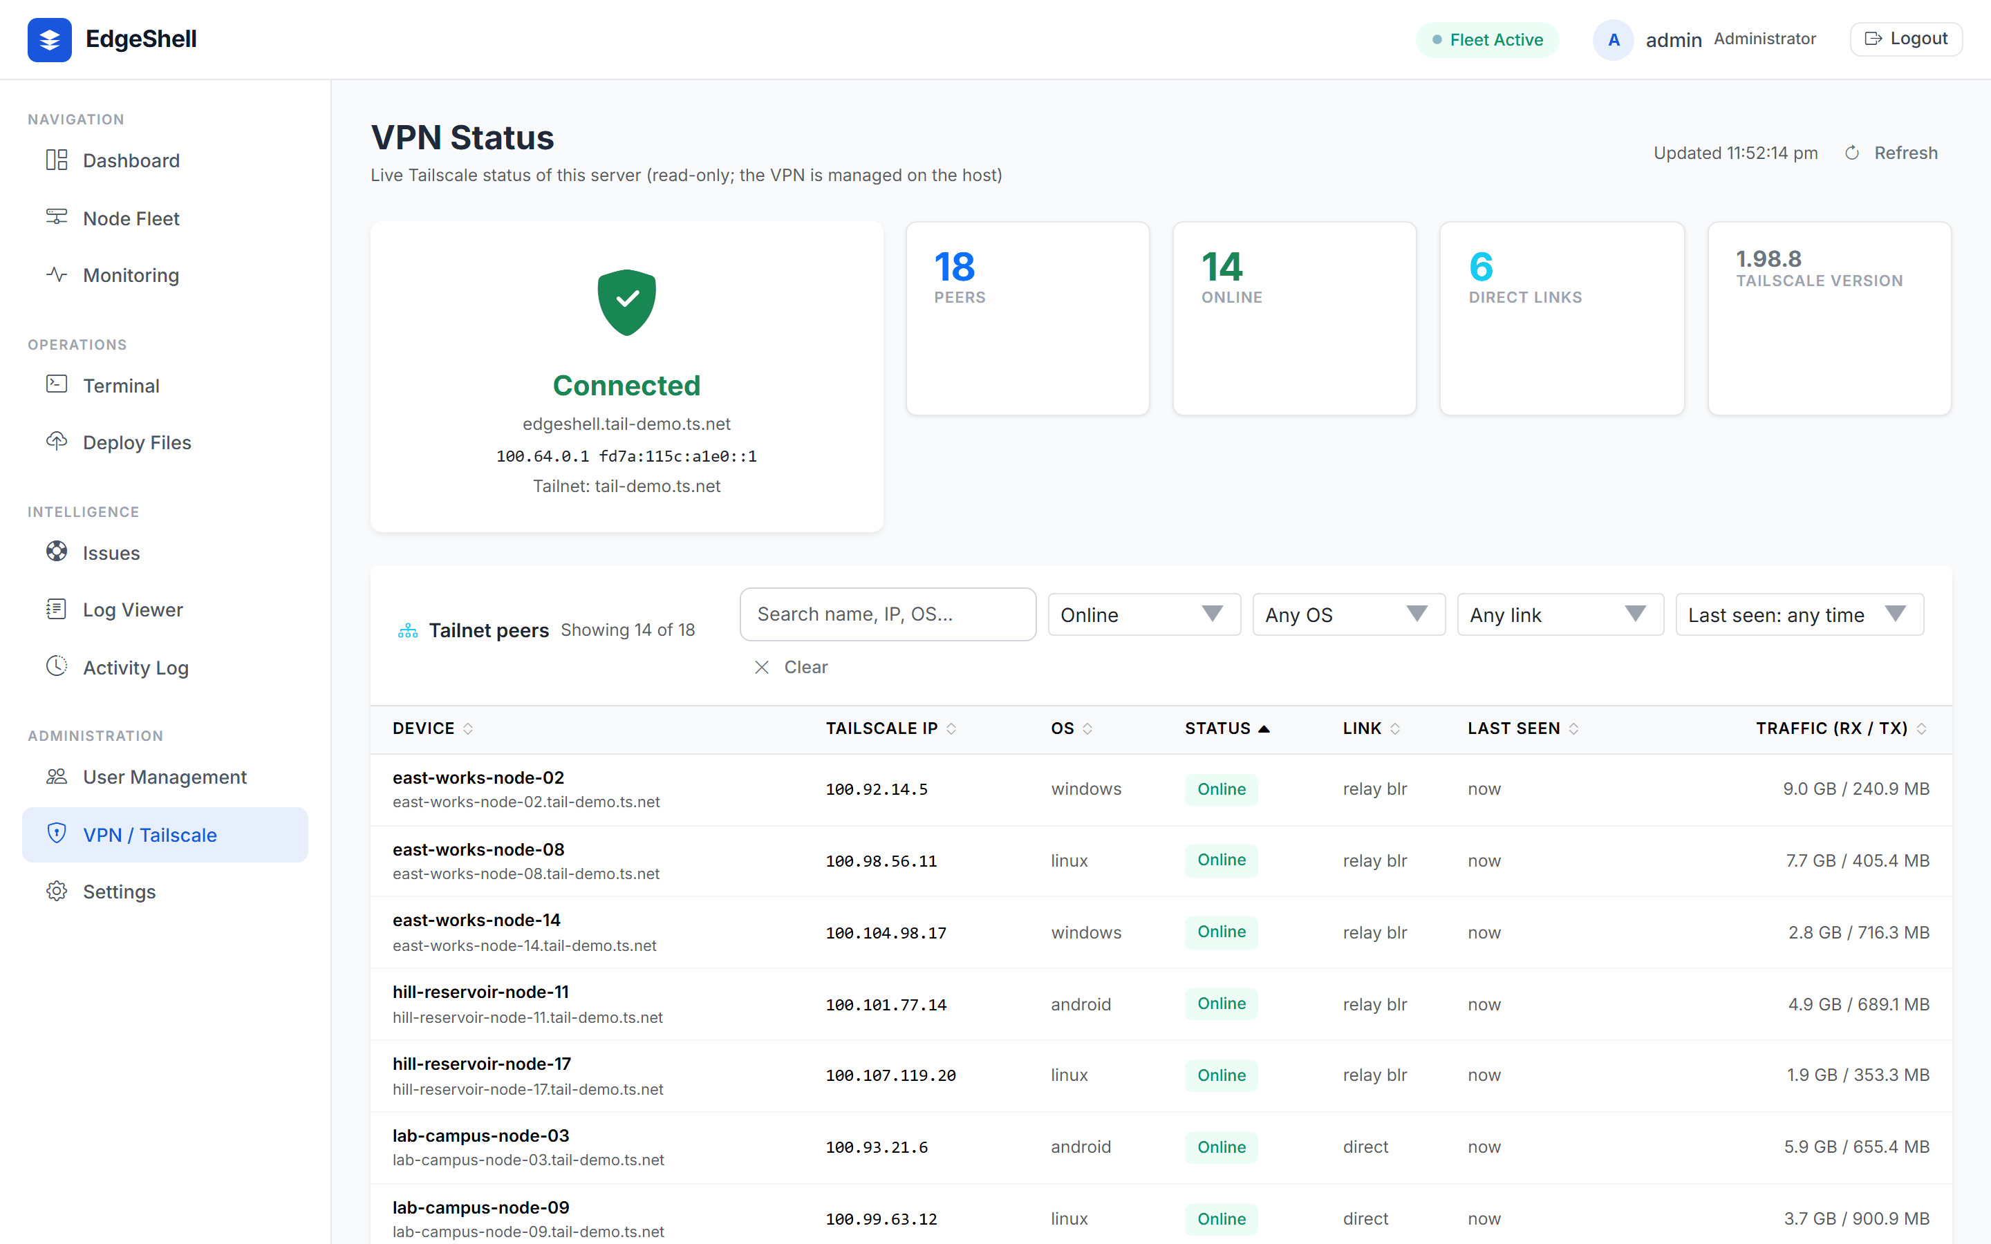This screenshot has height=1244, width=1991.
Task: Expand the Any OS filter dropdown
Action: click(x=1349, y=614)
